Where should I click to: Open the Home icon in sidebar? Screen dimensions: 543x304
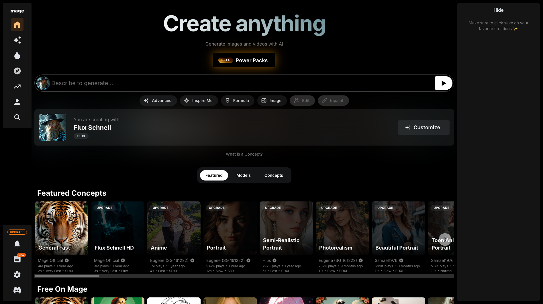[x=17, y=25]
